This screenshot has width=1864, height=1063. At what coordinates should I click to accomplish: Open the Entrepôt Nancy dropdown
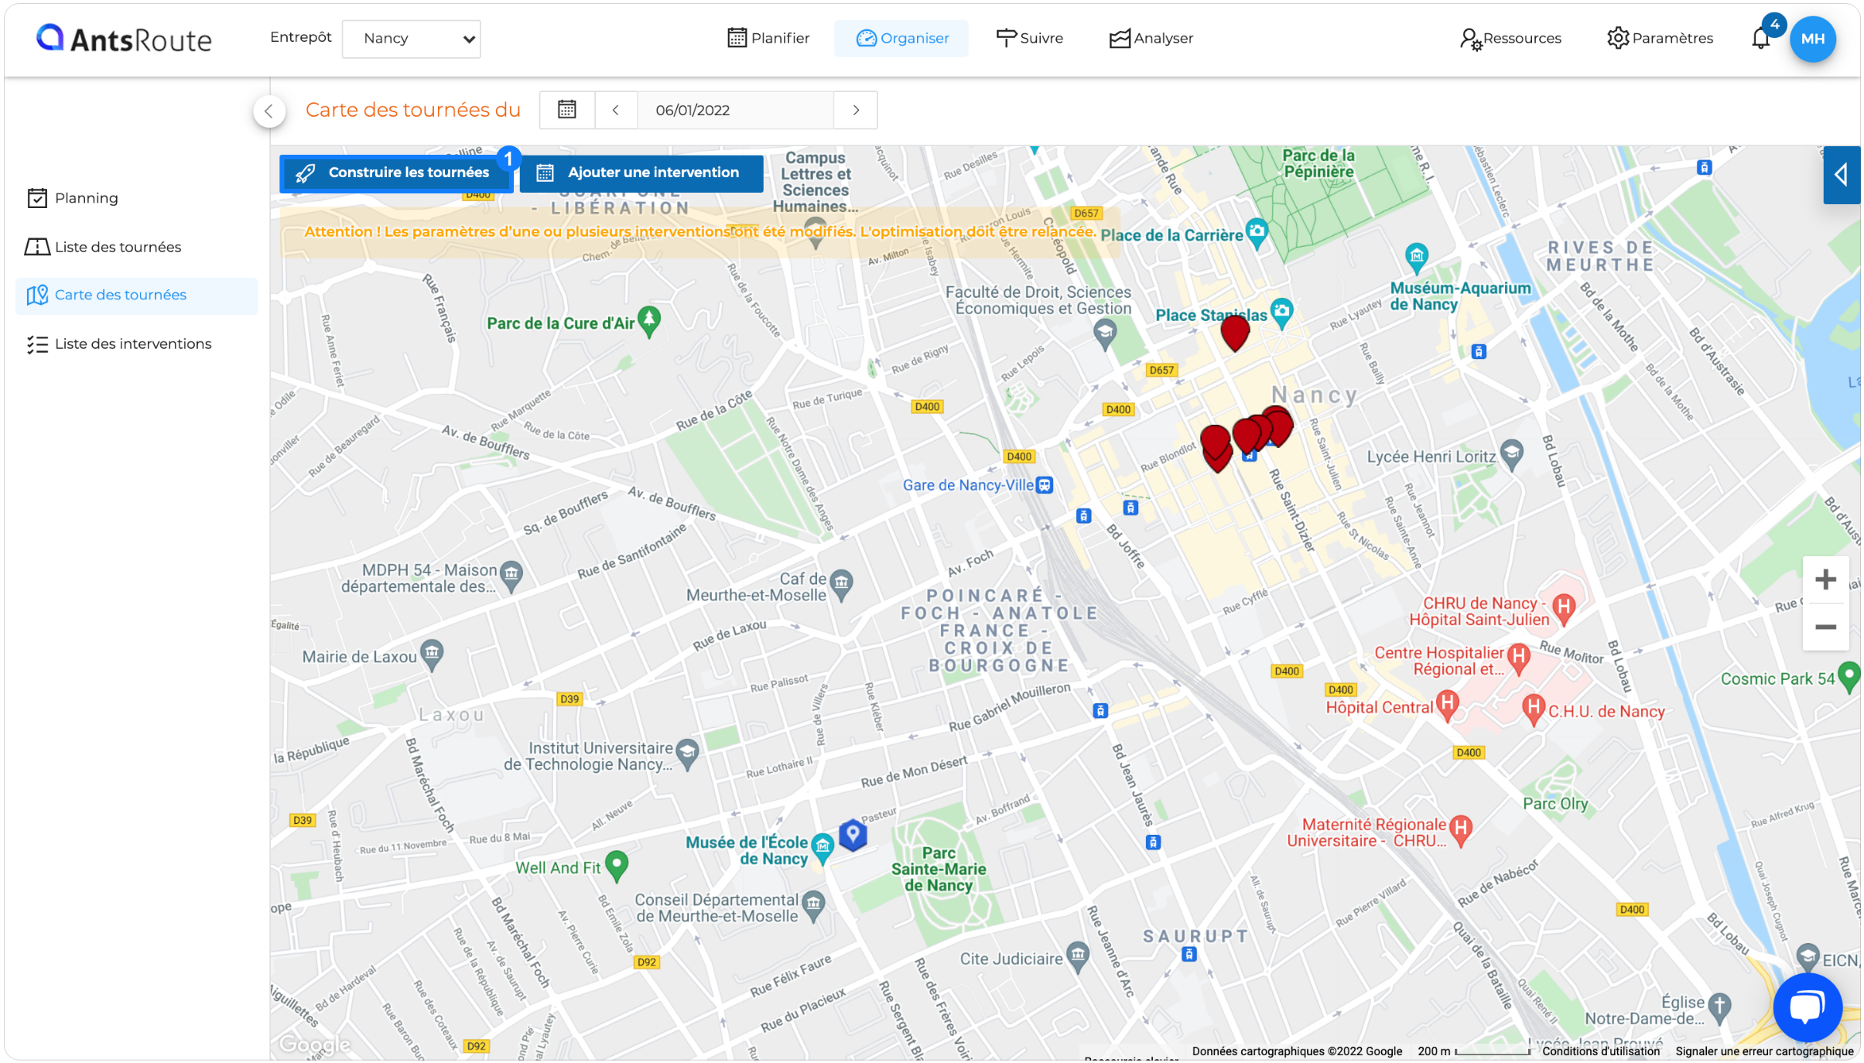pyautogui.click(x=411, y=39)
